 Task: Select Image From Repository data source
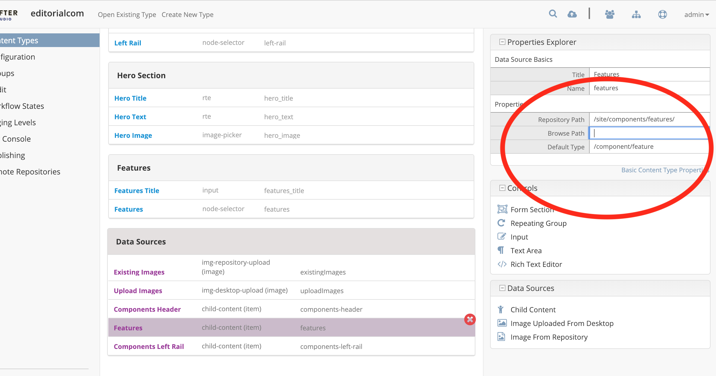tap(549, 337)
